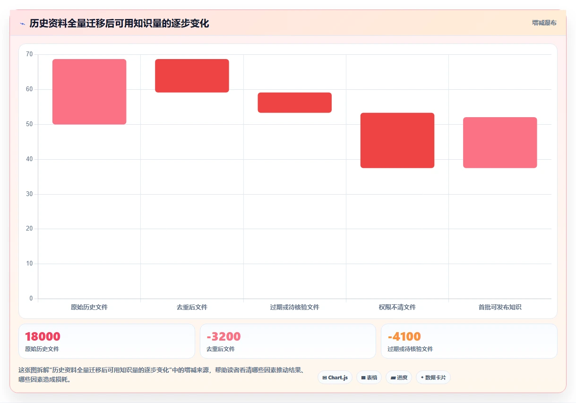Click the y-axis value 70
The image size is (576, 403).
[29, 54]
